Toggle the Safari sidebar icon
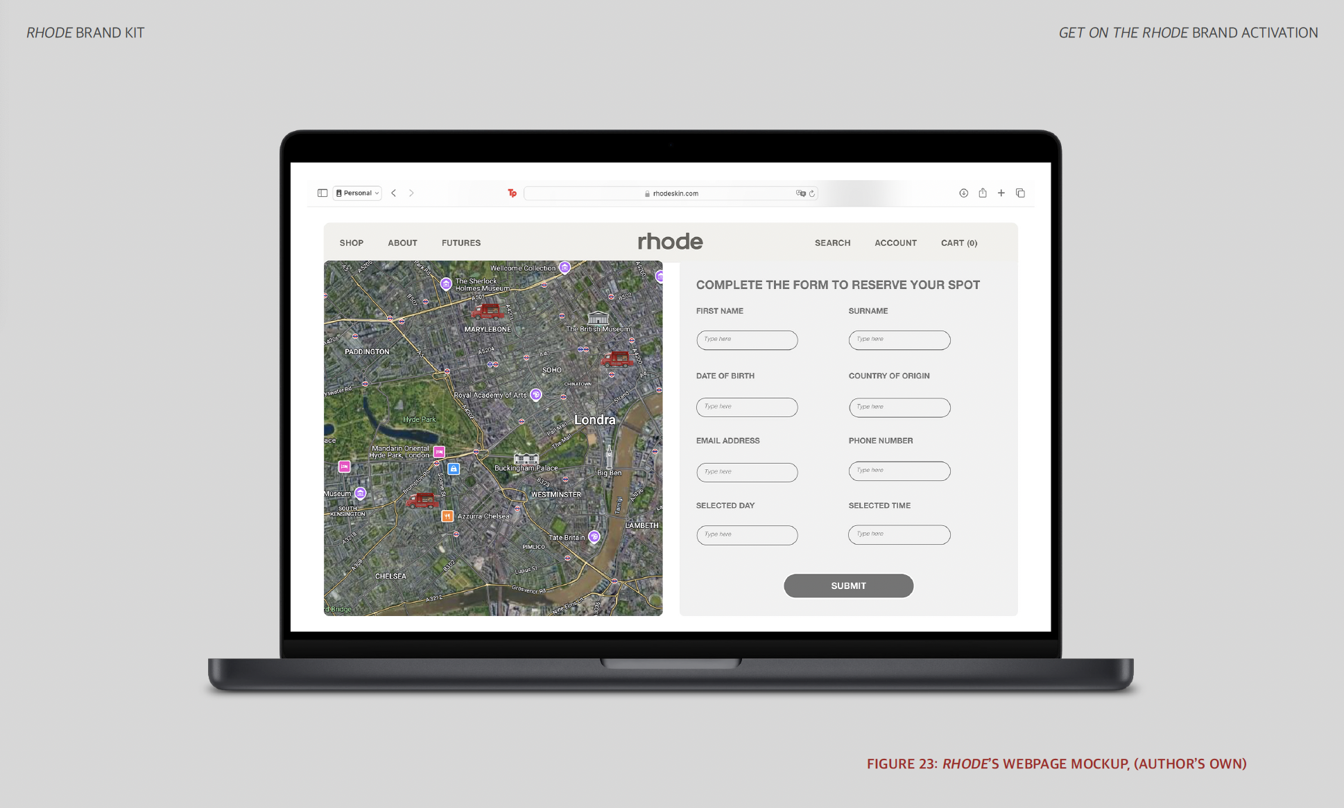This screenshot has width=1344, height=808. [322, 193]
